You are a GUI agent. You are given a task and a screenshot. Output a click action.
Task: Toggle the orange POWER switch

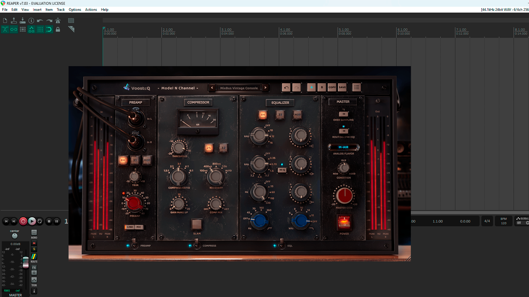tap(344, 222)
